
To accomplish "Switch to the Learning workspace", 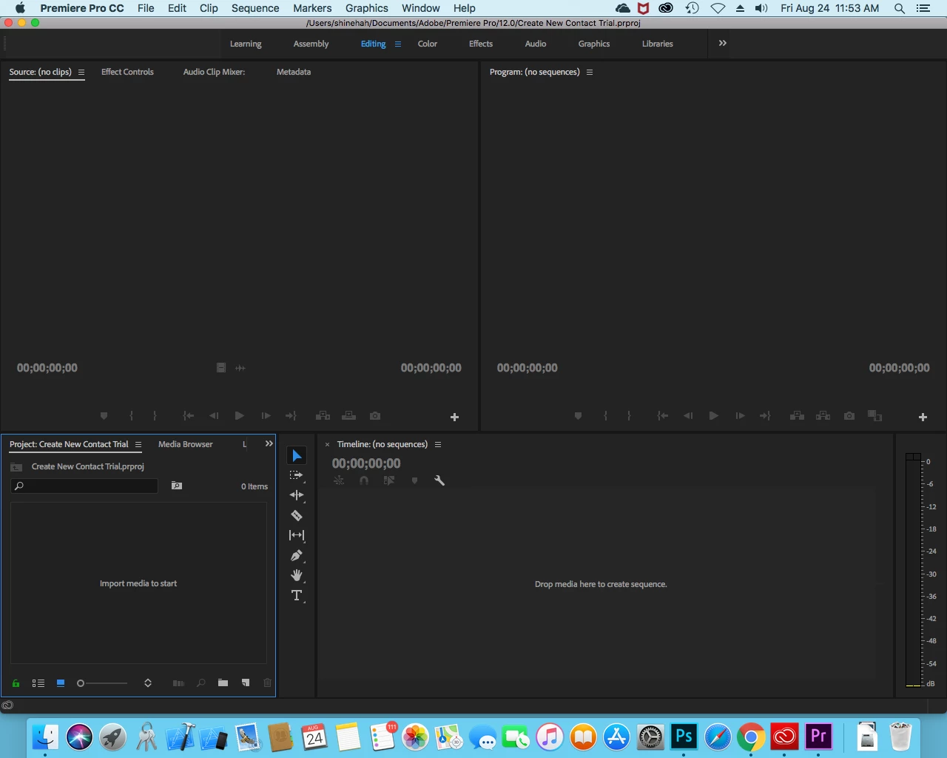I will [x=246, y=44].
